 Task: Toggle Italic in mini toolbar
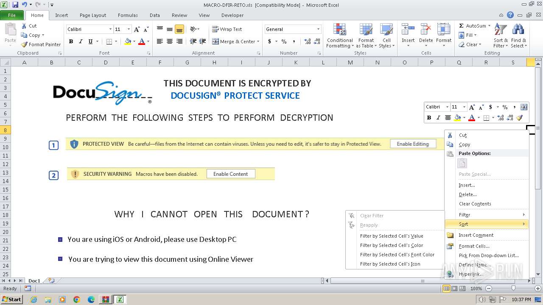point(438,118)
